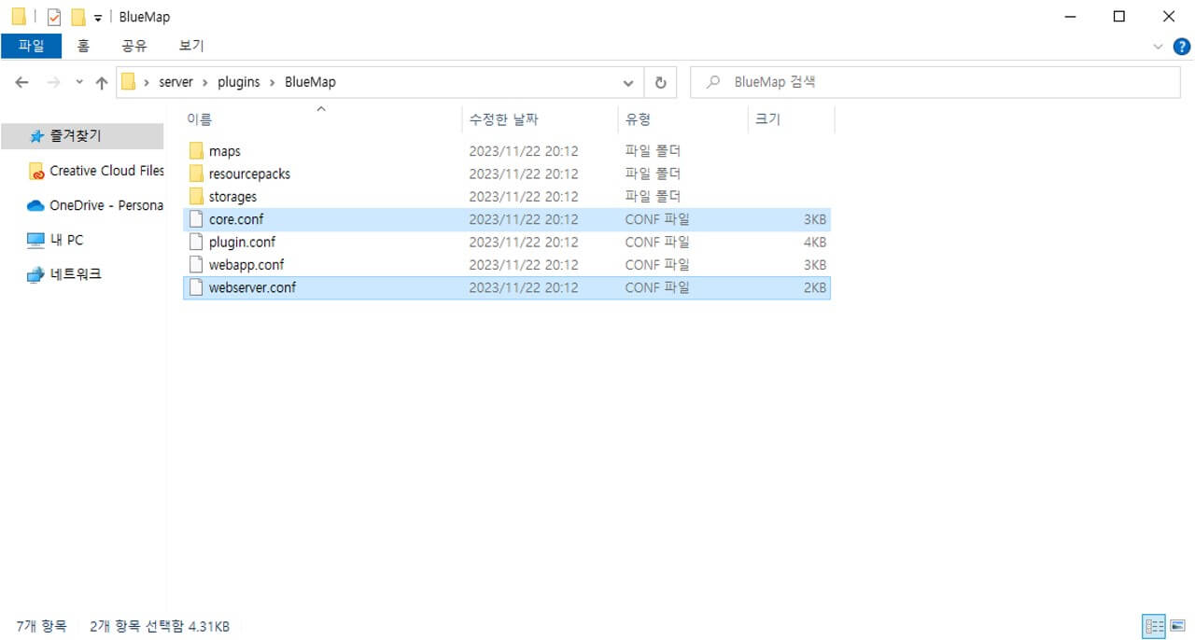Select 내 PC label in the sidebar
This screenshot has width=1195, height=640.
(66, 240)
